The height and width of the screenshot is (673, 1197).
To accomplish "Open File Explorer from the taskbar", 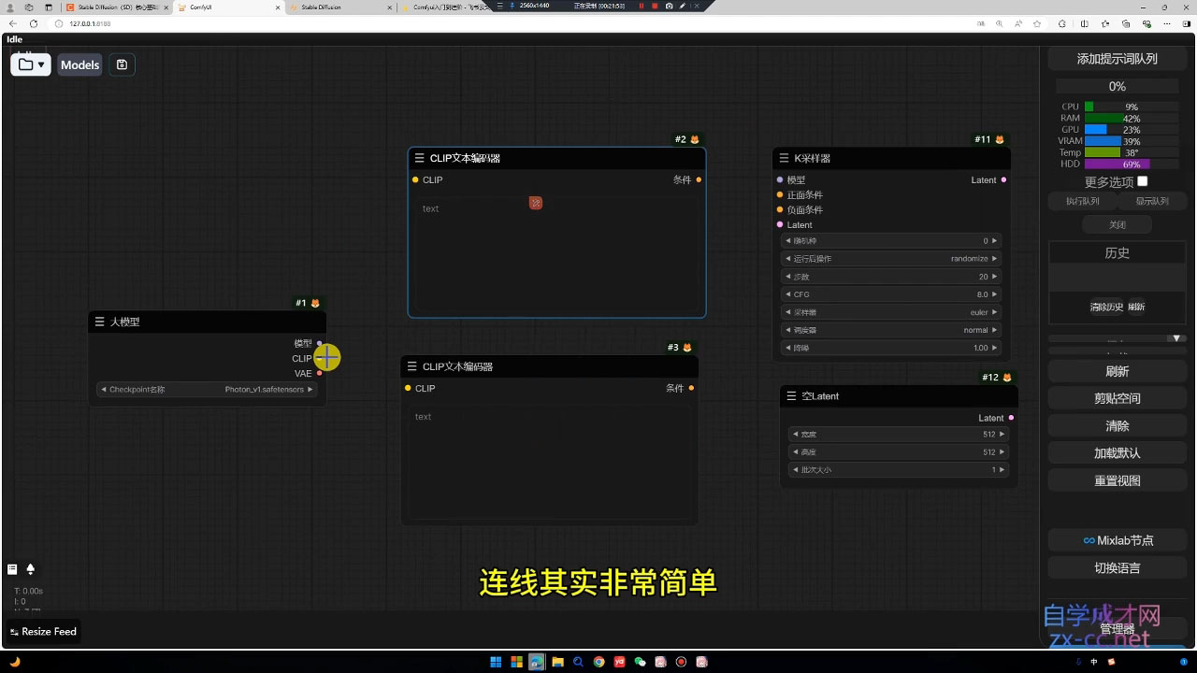I will pos(557,662).
